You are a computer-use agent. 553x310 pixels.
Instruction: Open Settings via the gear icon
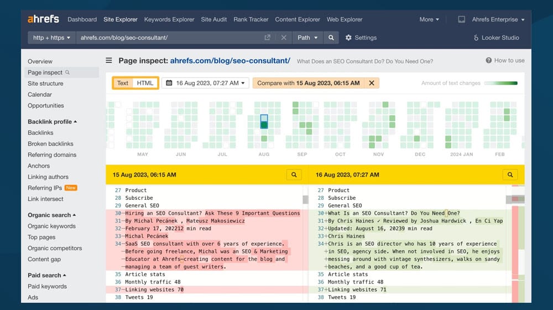click(x=348, y=38)
